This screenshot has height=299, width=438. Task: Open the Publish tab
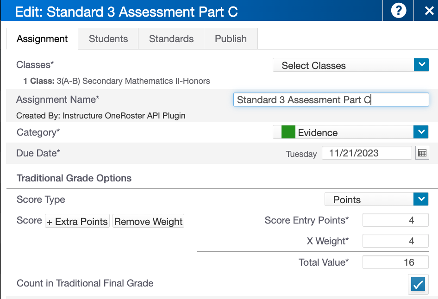(x=231, y=39)
